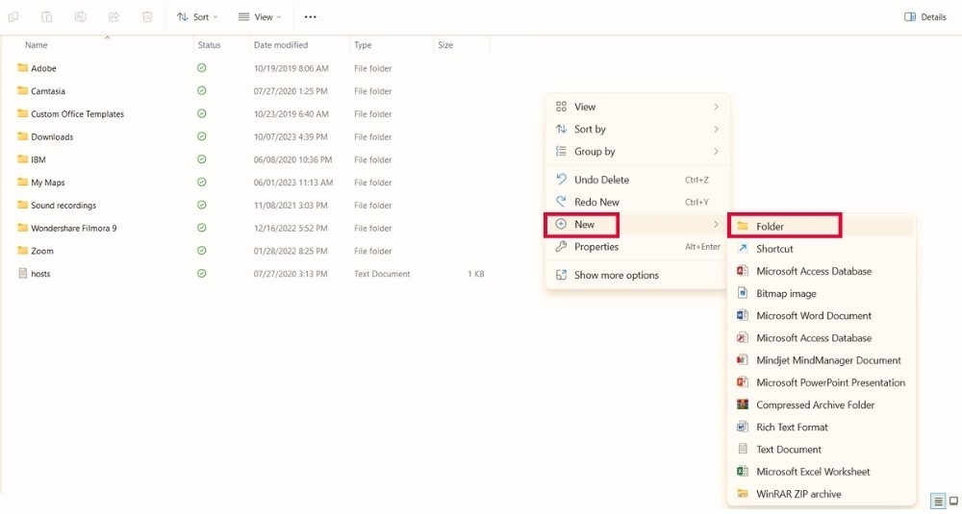
Task: Create a Microsoft PowerPoint Presentation
Action: coord(821,382)
